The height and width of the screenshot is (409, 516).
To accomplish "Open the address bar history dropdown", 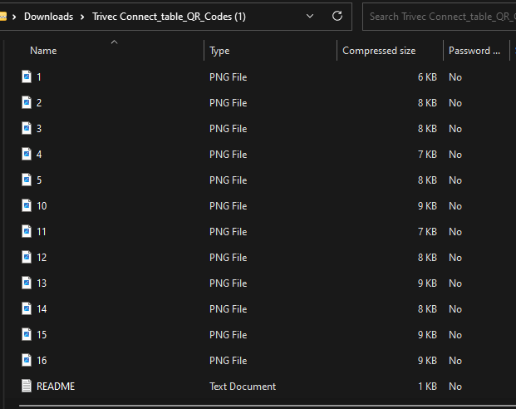I will (x=310, y=16).
